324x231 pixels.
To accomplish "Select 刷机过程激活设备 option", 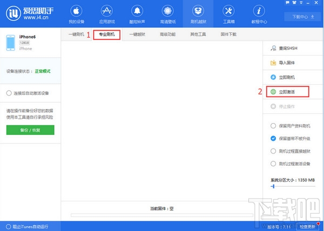I will pyautogui.click(x=273, y=164).
